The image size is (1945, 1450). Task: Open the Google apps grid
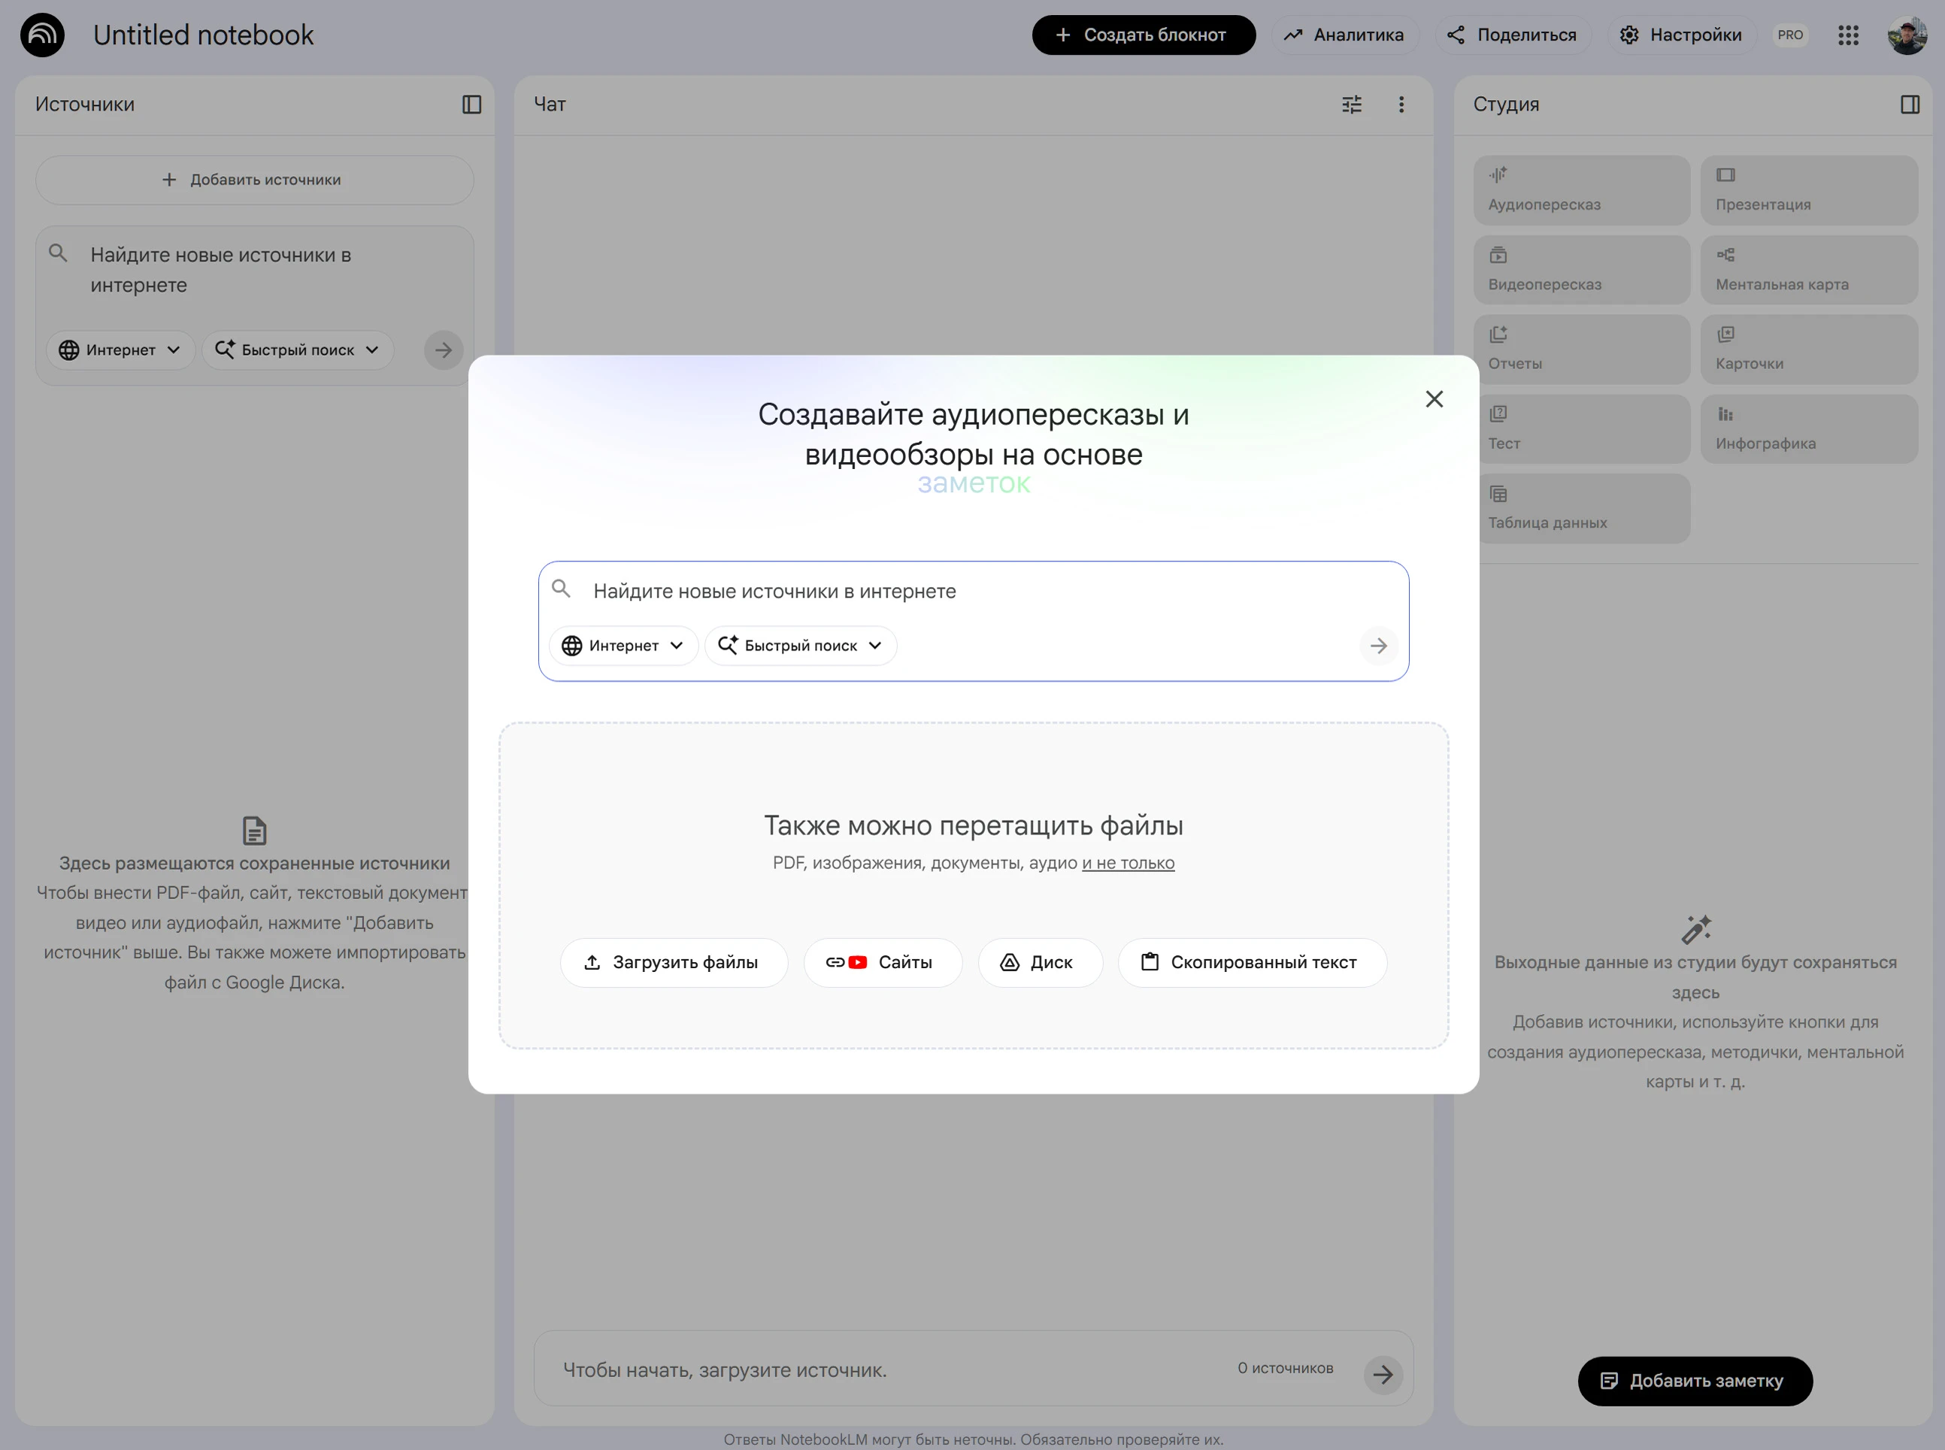[1847, 35]
